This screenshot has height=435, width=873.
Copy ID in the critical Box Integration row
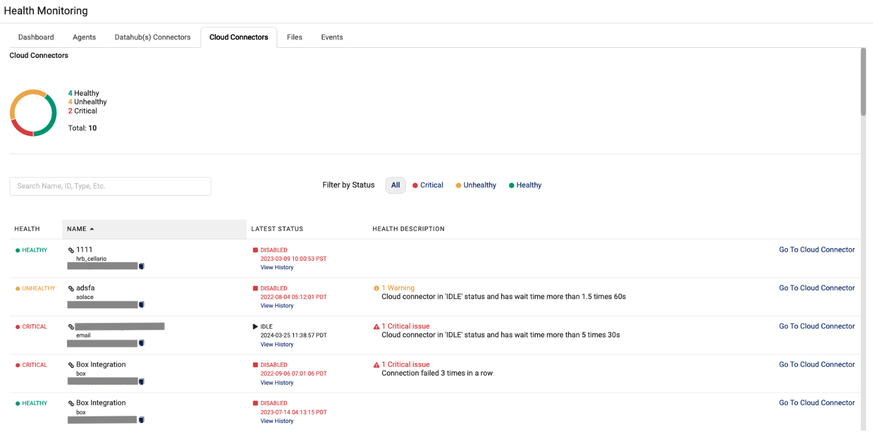tap(141, 382)
